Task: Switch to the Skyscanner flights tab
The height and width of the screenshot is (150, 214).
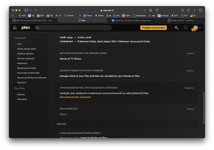Action: tap(132, 20)
